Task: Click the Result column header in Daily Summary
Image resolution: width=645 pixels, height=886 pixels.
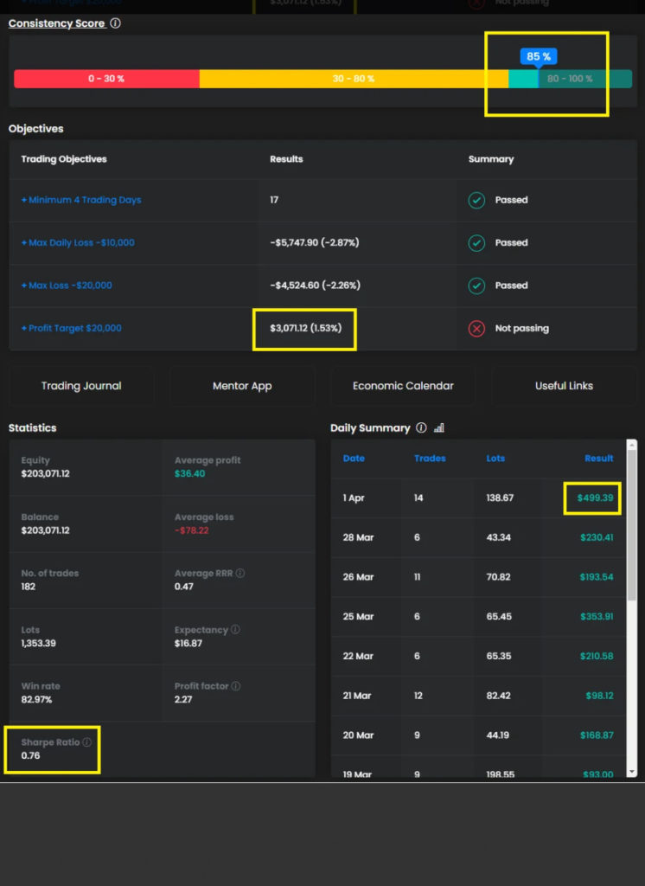Action: pos(598,459)
